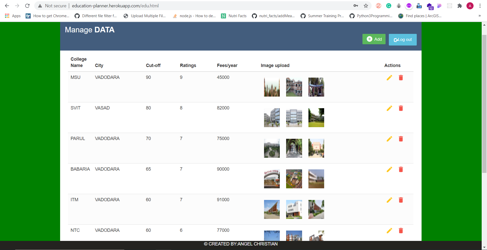Screen dimensions: 487x250
Task: Click the Log out button
Action: coord(403,39)
